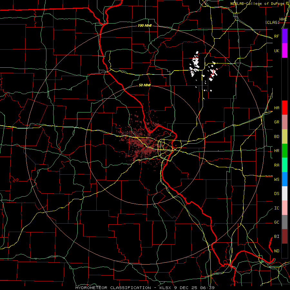Screen dimensions: 290x290
Task: Click the HR legend label
Action: 277,151
